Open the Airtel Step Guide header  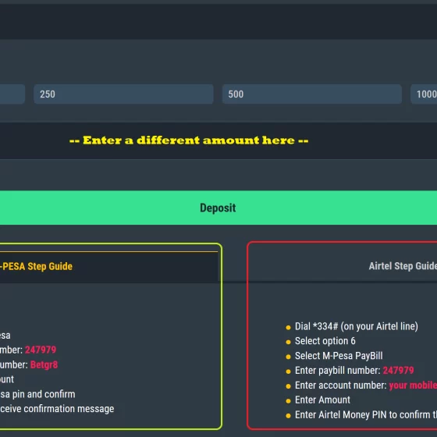pos(403,266)
